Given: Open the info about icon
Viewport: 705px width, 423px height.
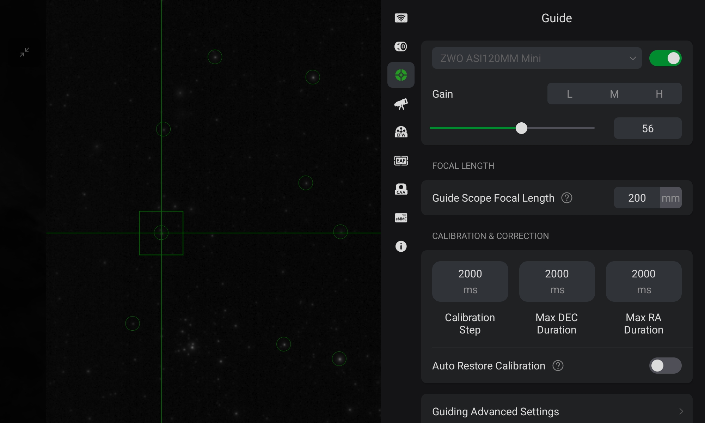Looking at the screenshot, I should (x=401, y=246).
